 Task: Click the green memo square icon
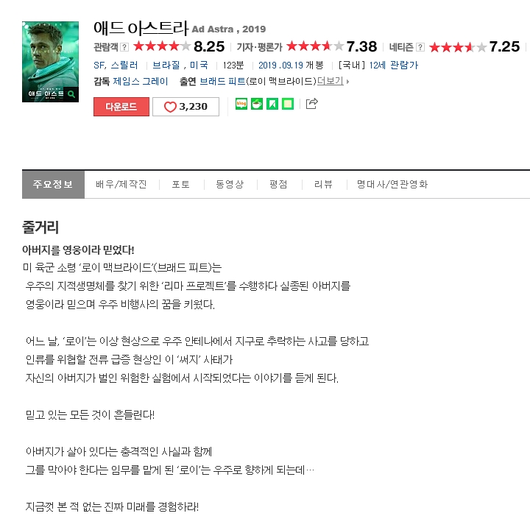[x=288, y=104]
